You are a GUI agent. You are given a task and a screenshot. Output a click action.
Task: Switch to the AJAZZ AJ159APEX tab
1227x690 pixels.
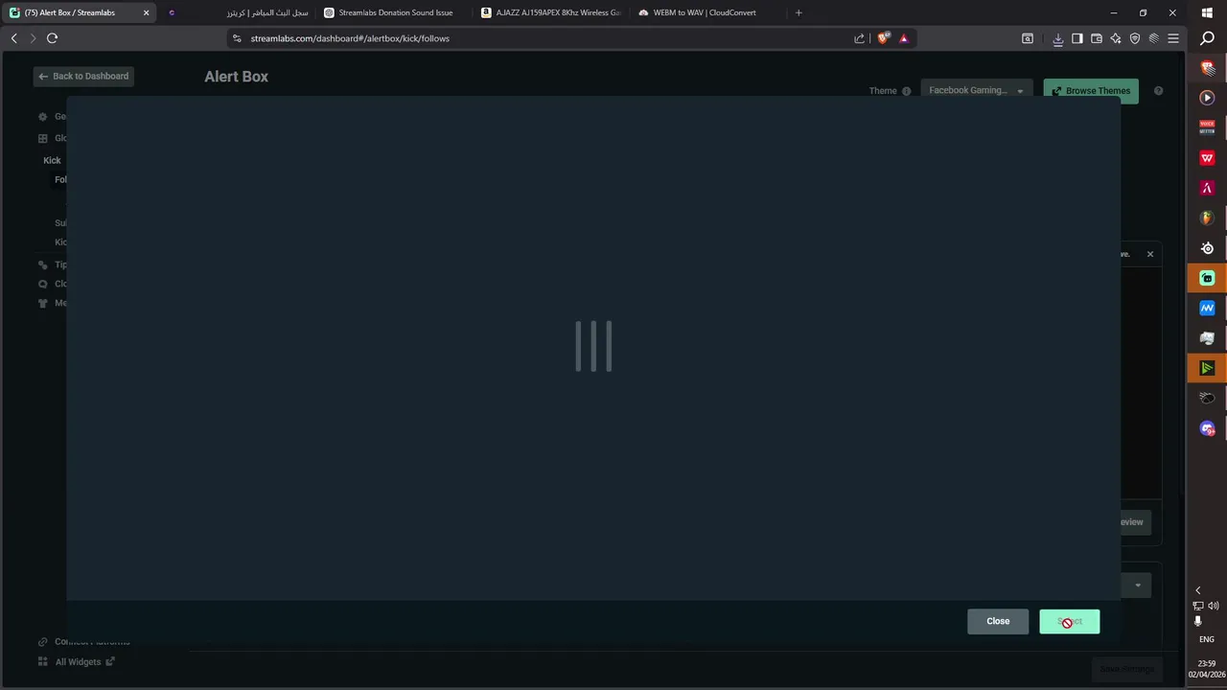click(x=552, y=12)
